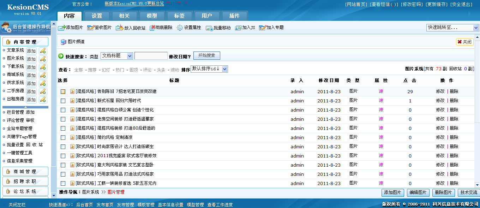Open 设置属性 gear icon in toolbar
The height and width of the screenshot is (208, 480).
[x=180, y=28]
